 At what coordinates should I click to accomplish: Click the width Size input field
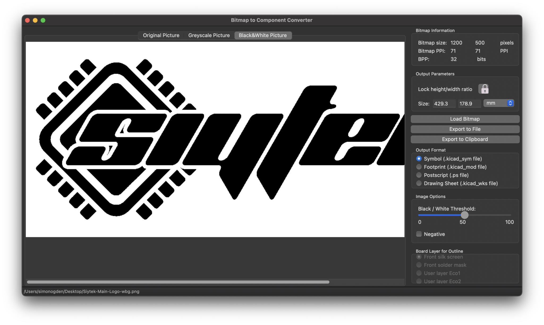[444, 104]
